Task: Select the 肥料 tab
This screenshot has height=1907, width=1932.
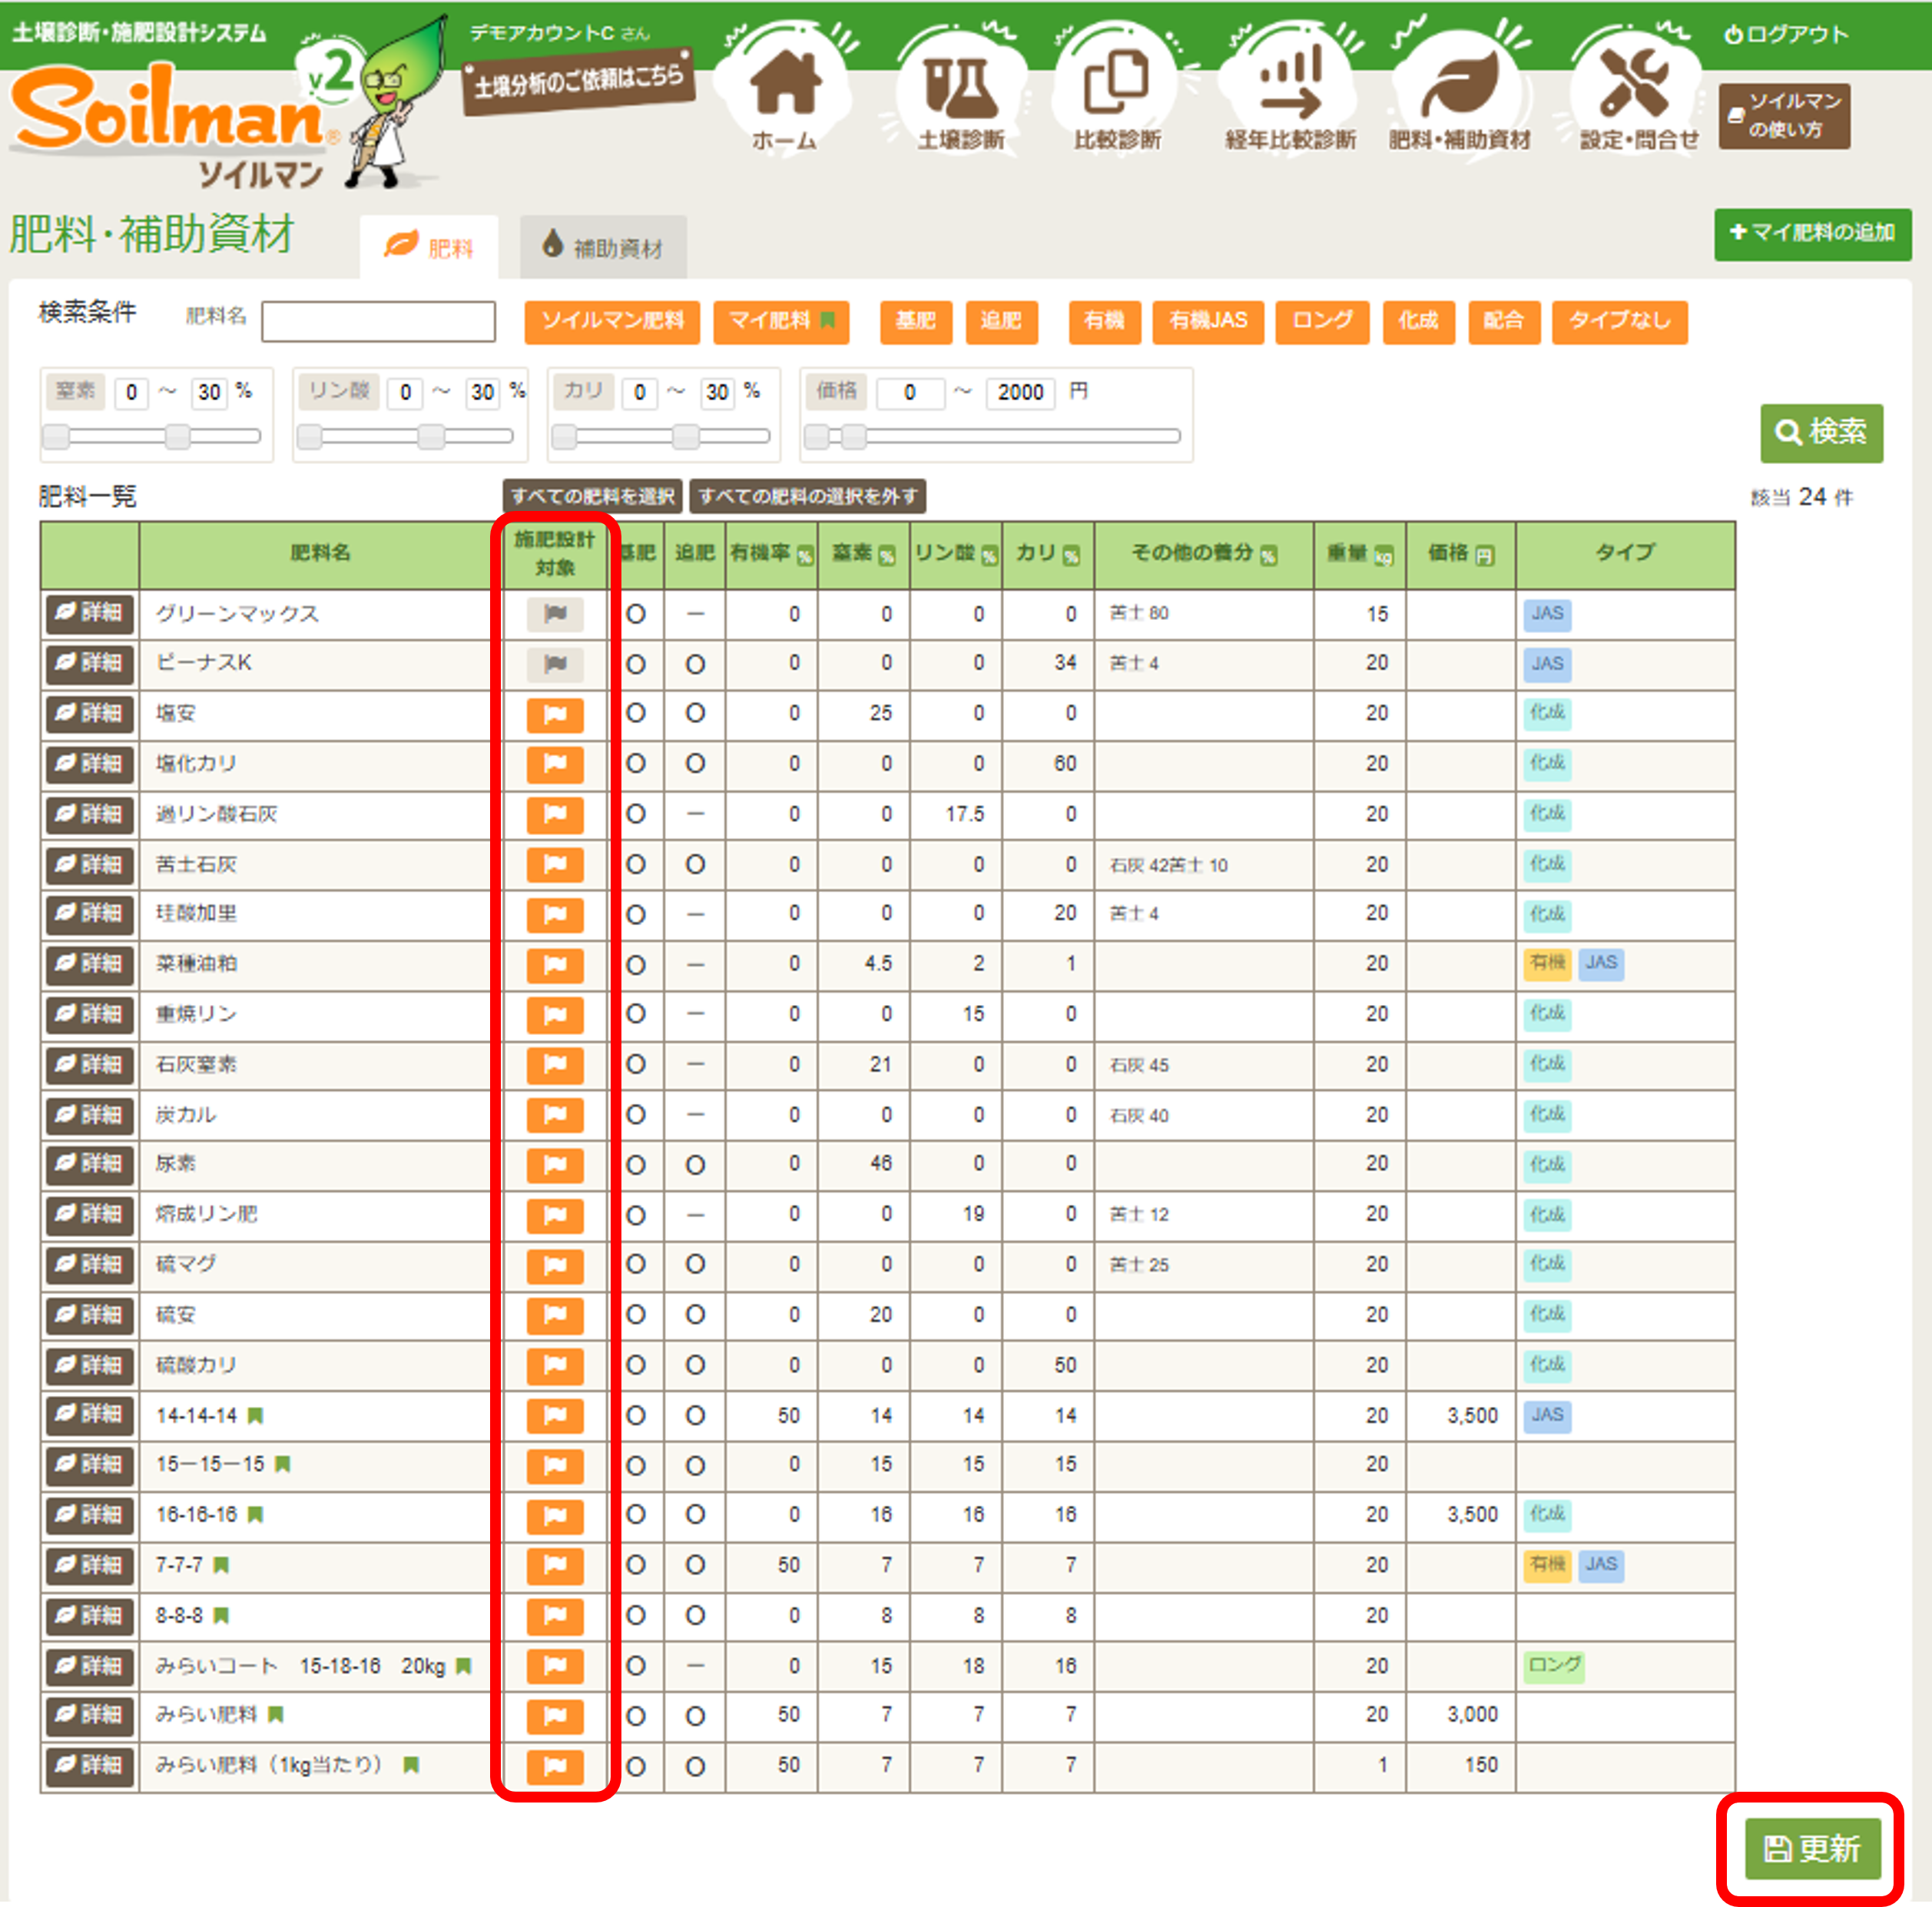Action: click(430, 247)
